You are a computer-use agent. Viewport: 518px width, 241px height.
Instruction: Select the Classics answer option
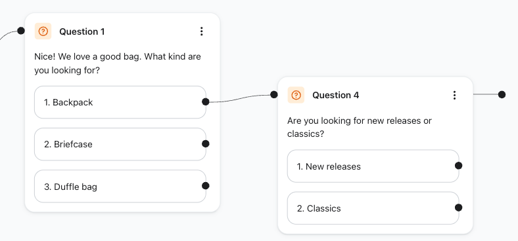[x=373, y=208]
